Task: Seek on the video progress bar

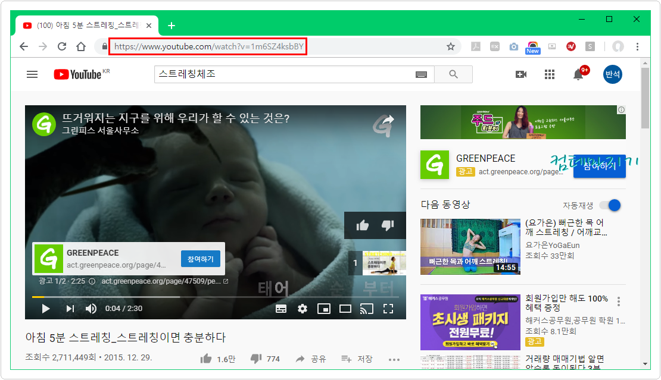Action: point(216,297)
